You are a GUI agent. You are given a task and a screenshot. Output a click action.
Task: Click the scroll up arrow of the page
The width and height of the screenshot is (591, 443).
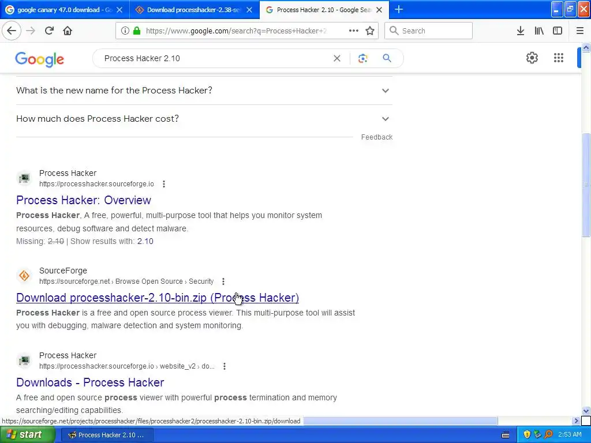pos(586,47)
